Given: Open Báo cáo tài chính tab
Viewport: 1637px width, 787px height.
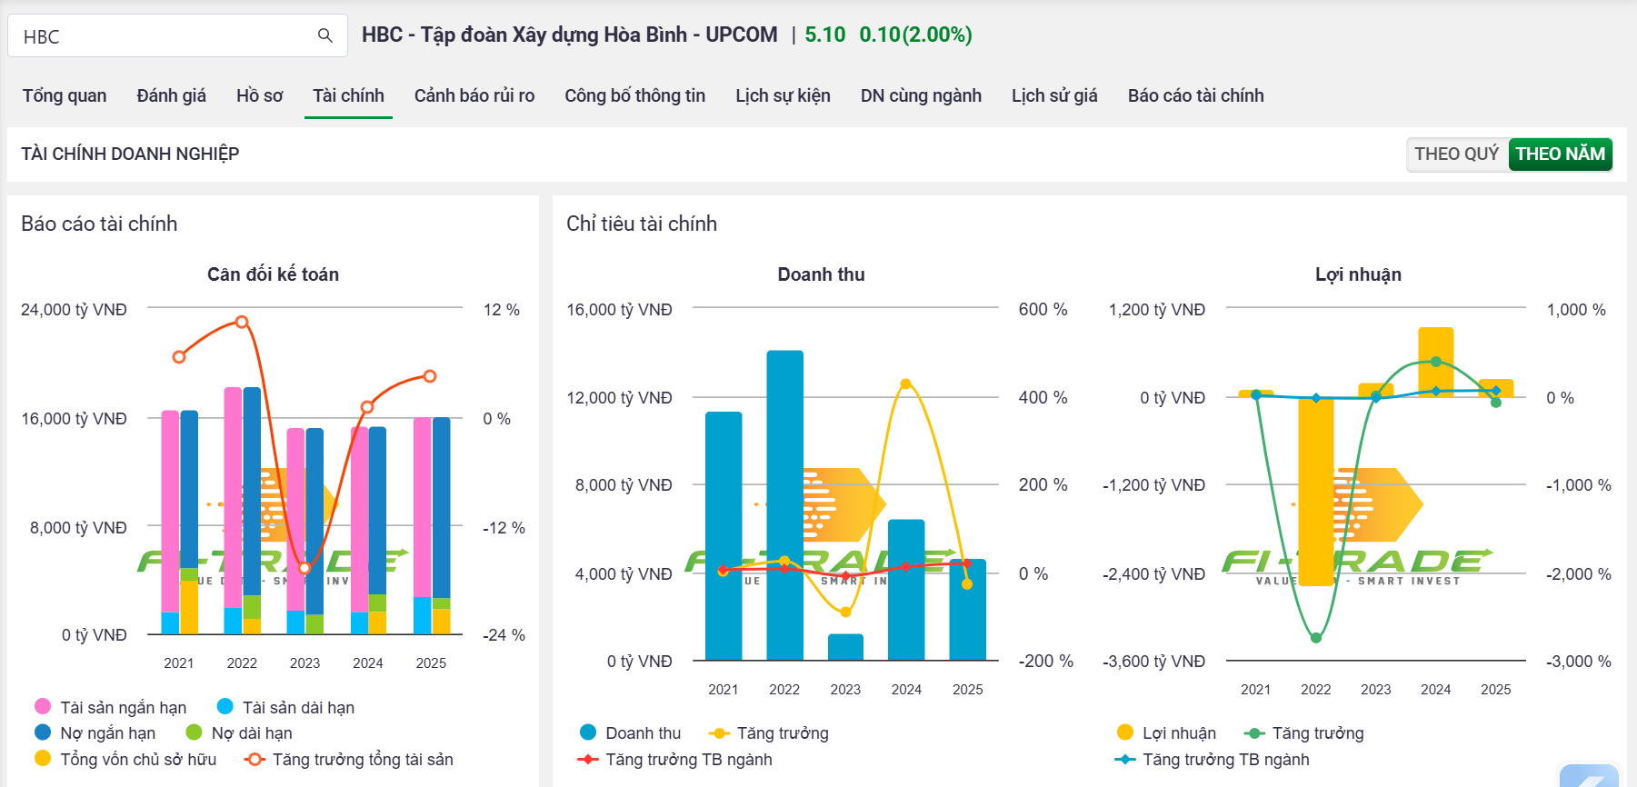Looking at the screenshot, I should 1195,95.
